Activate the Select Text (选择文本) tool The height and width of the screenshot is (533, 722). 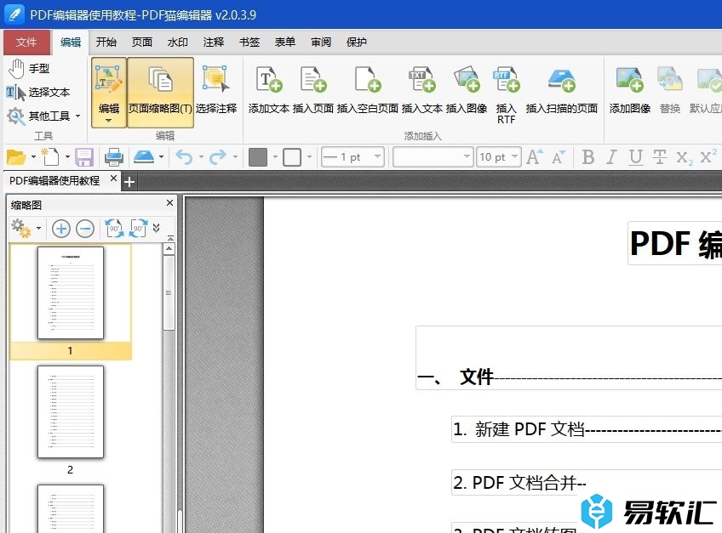click(38, 93)
